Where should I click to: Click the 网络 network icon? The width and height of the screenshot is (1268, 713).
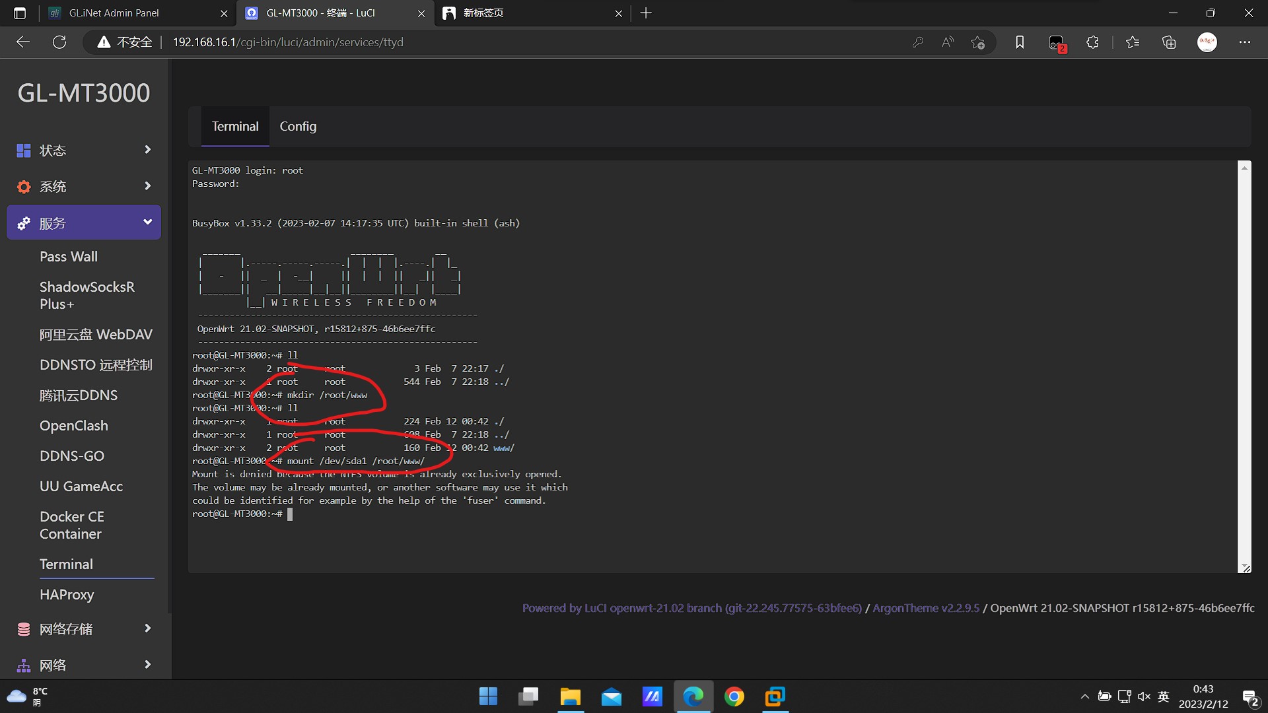[24, 665]
